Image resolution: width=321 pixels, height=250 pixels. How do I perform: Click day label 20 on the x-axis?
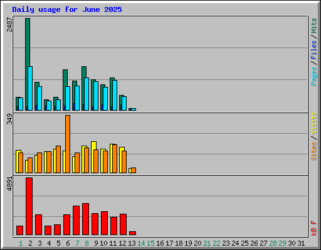pyautogui.click(x=197, y=243)
